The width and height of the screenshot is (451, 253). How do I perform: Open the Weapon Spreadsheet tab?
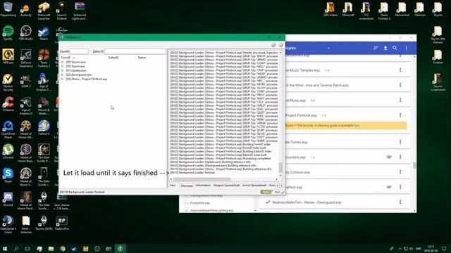pos(226,186)
